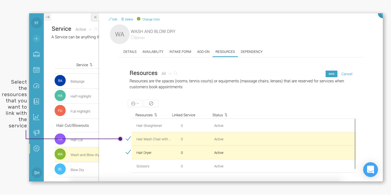Open the Resources All filter dropdown

click(x=166, y=74)
